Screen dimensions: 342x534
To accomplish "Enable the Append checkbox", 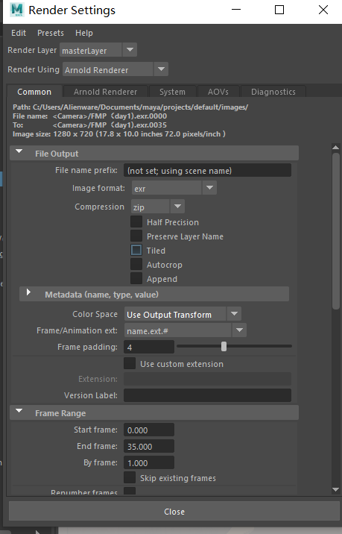I will click(x=136, y=279).
